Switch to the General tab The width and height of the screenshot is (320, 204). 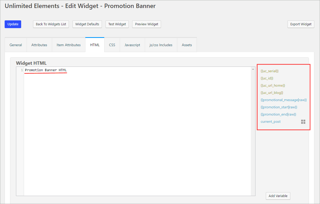[x=16, y=45]
